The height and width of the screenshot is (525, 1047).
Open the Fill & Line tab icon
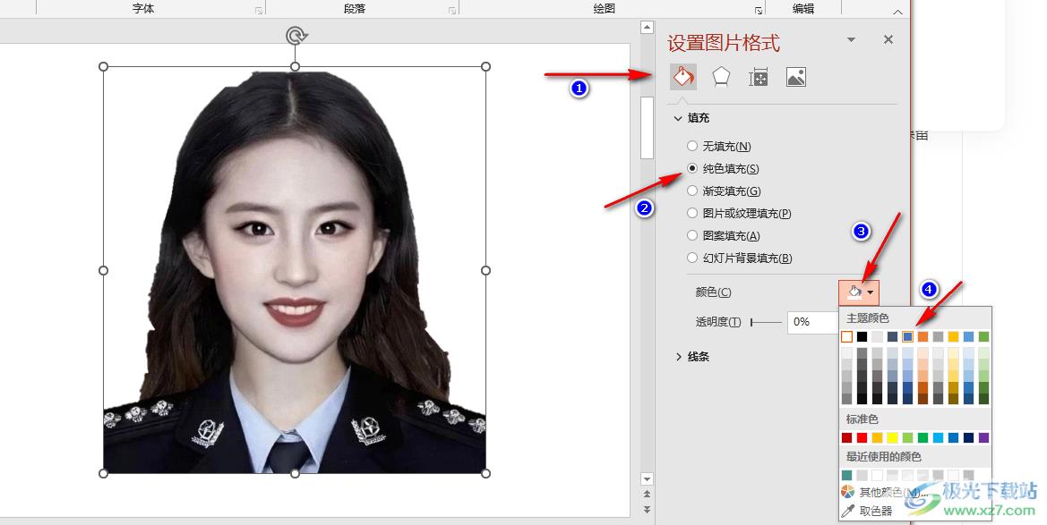point(683,78)
